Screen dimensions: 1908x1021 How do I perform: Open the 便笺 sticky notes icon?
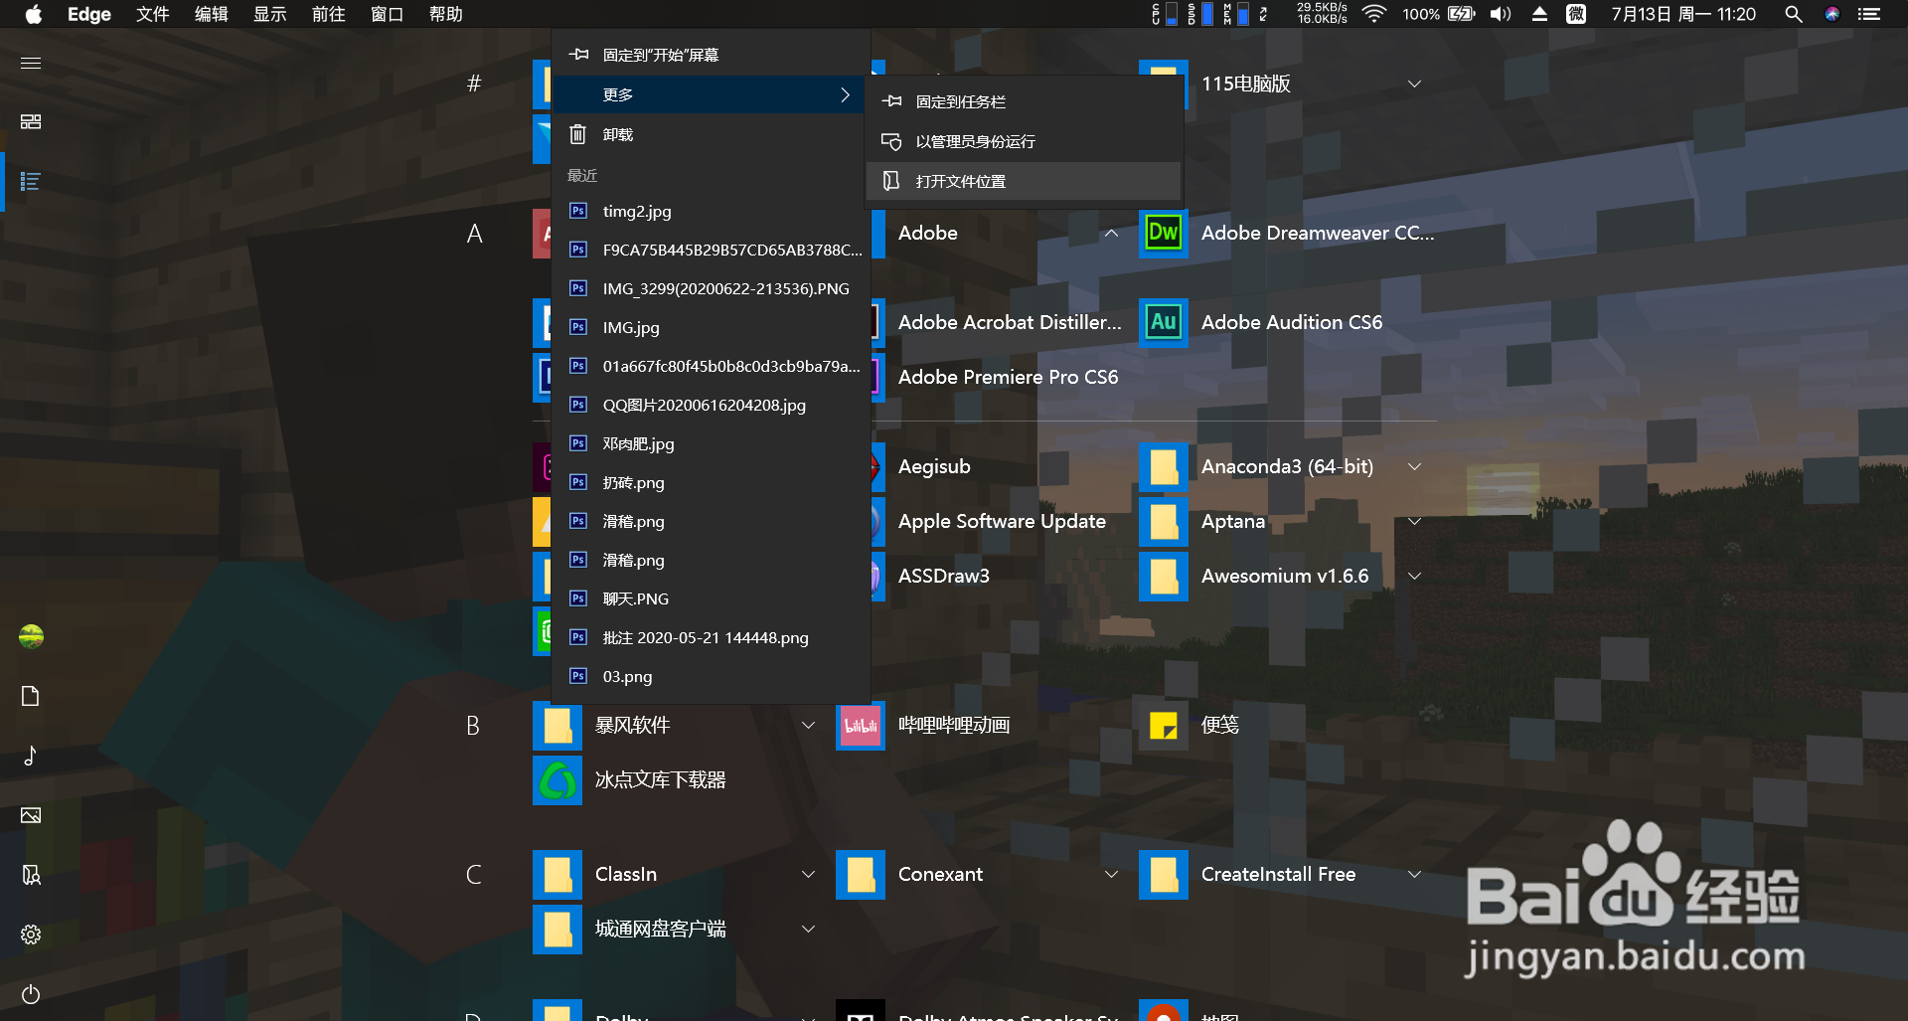click(x=1164, y=726)
